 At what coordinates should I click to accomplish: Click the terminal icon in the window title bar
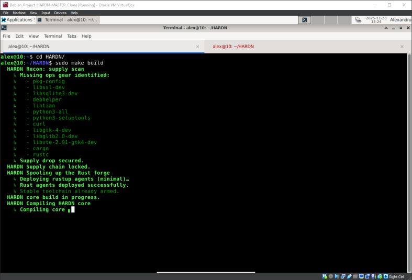point(4,28)
